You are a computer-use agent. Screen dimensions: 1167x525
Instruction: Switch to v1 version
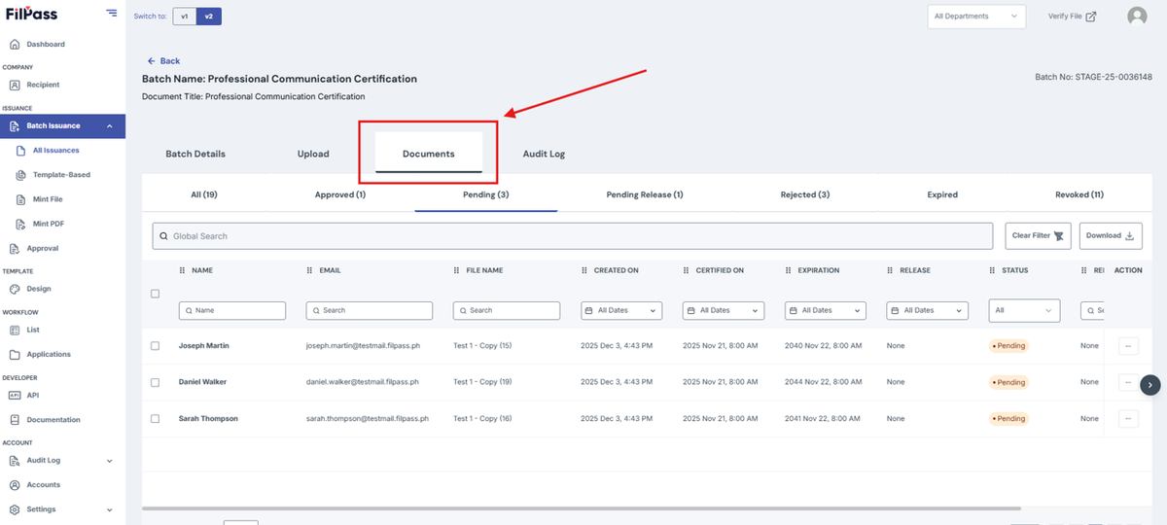coord(184,17)
